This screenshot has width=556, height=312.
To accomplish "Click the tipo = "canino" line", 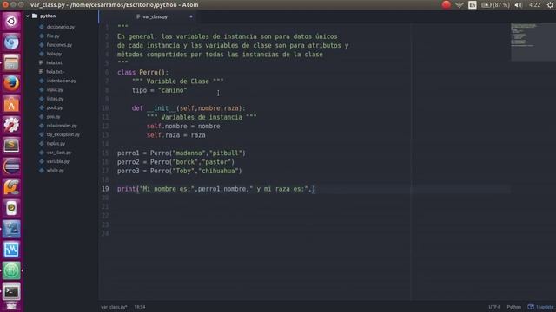I will (159, 90).
